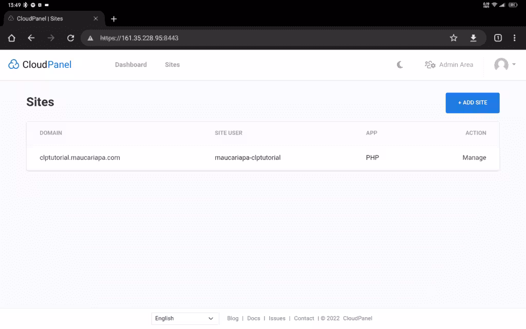
Task: Click the forward arrow in the browser toolbar
Action: click(x=51, y=38)
